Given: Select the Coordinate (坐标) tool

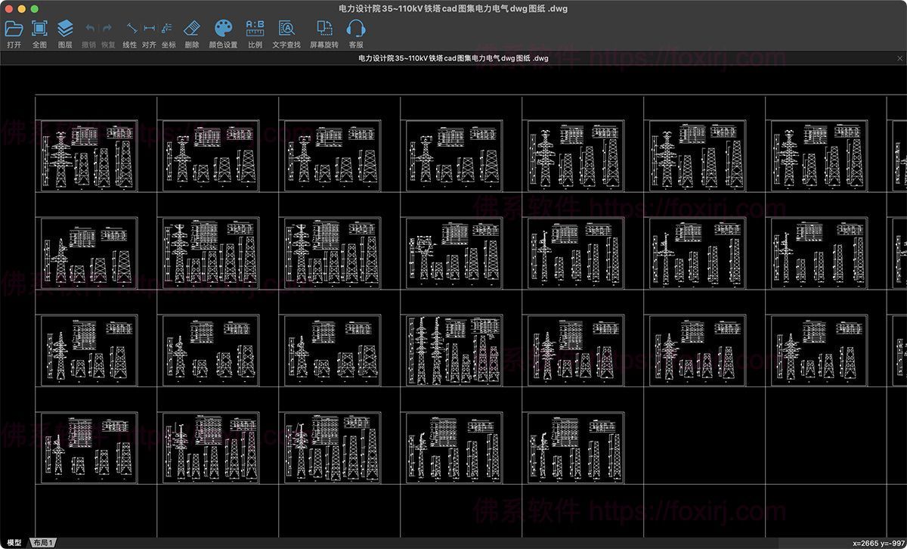Looking at the screenshot, I should pos(169,29).
